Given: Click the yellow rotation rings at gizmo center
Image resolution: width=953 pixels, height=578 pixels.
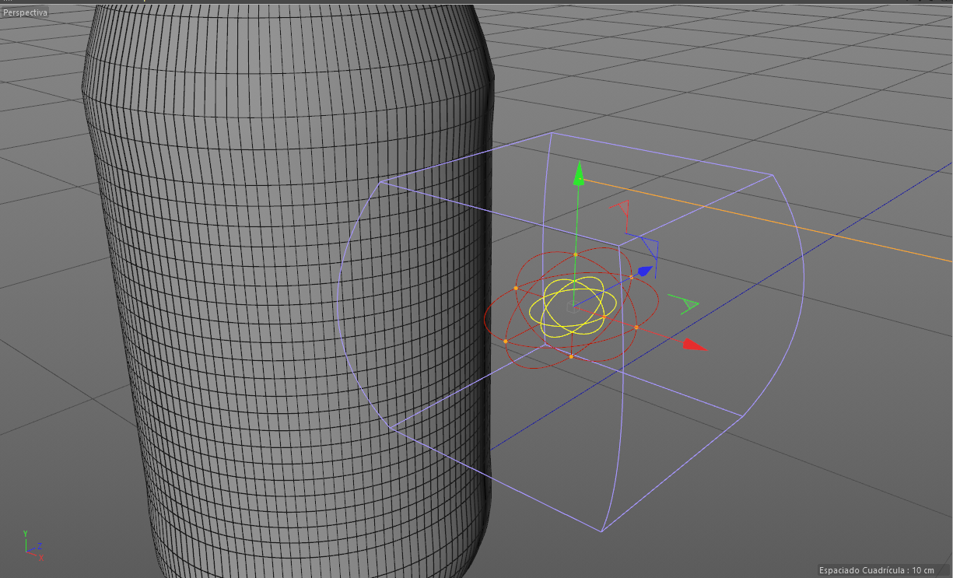Looking at the screenshot, I should click(573, 307).
